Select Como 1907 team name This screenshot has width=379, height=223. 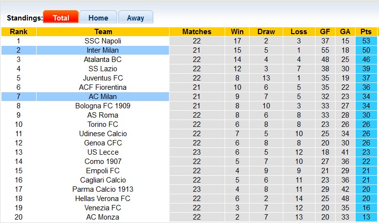tap(103, 162)
